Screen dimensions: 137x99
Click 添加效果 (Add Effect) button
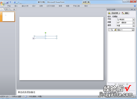[x=114, y=13]
